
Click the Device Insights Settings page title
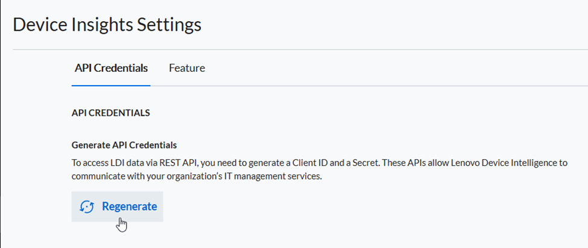107,25
